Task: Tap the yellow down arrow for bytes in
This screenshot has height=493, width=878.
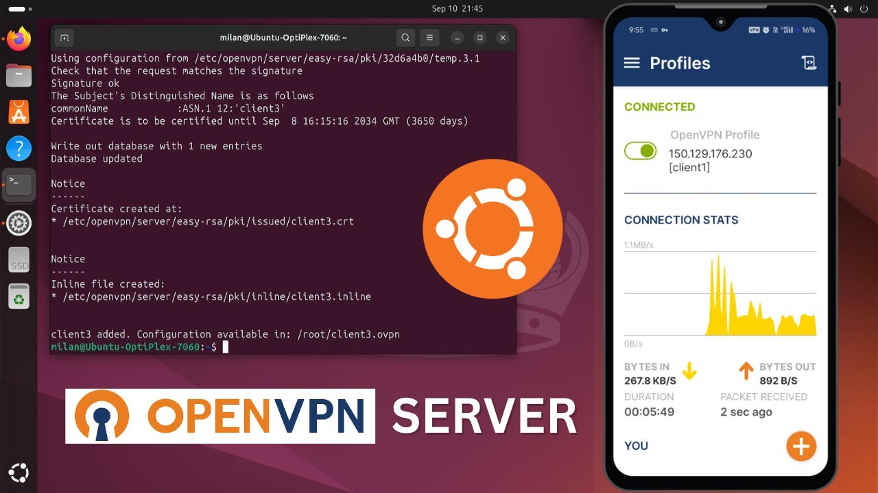Action: coord(689,371)
